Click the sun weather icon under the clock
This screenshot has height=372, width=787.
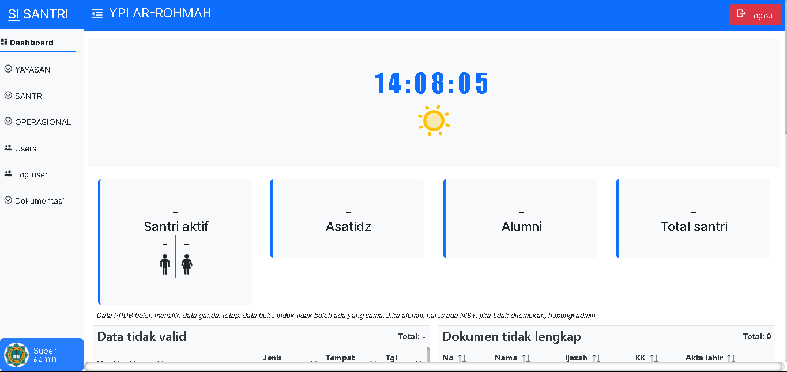click(x=434, y=121)
